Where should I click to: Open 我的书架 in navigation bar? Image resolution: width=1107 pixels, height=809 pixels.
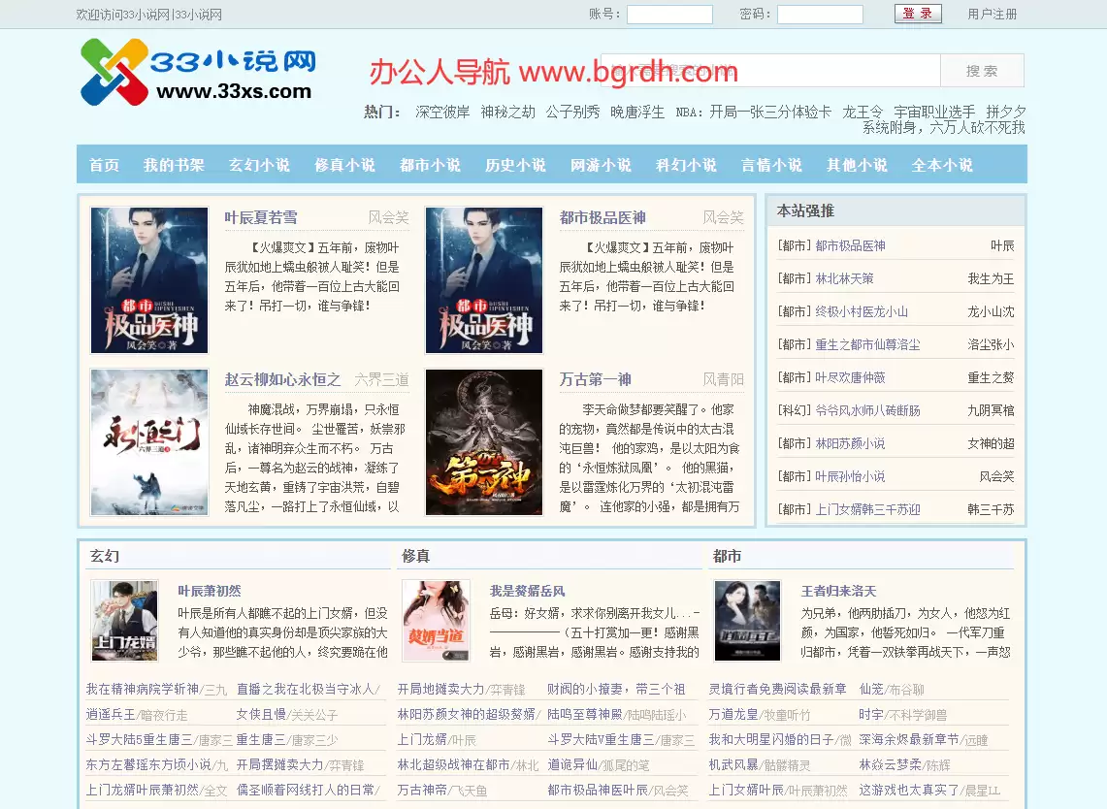tap(174, 165)
